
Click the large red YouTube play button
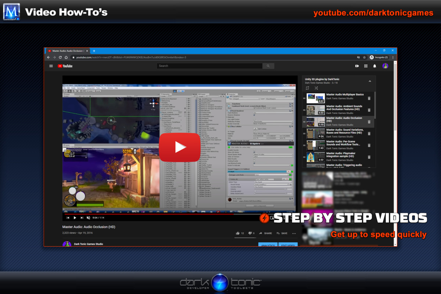click(180, 147)
